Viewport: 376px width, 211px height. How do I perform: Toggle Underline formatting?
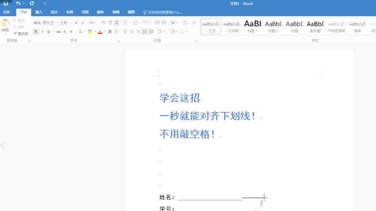[x=49, y=32]
